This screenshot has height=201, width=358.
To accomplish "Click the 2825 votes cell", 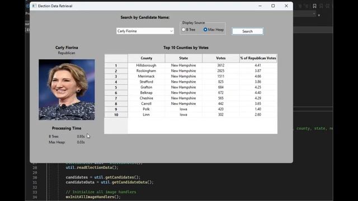I will point(221,71).
